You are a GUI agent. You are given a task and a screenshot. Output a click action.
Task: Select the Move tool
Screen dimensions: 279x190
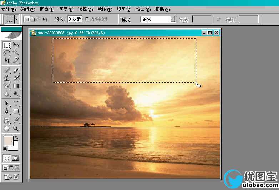pos(16,45)
